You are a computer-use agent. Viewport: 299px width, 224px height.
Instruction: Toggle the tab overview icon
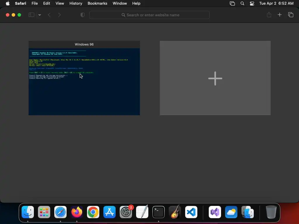pos(291,15)
